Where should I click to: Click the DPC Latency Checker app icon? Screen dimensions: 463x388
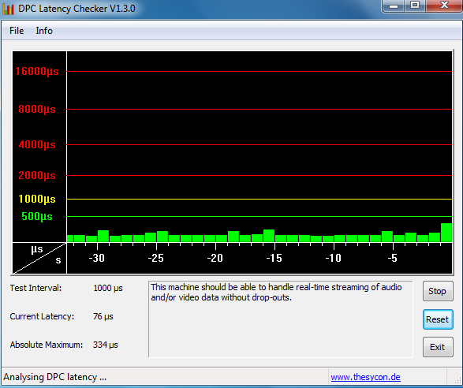(8, 9)
